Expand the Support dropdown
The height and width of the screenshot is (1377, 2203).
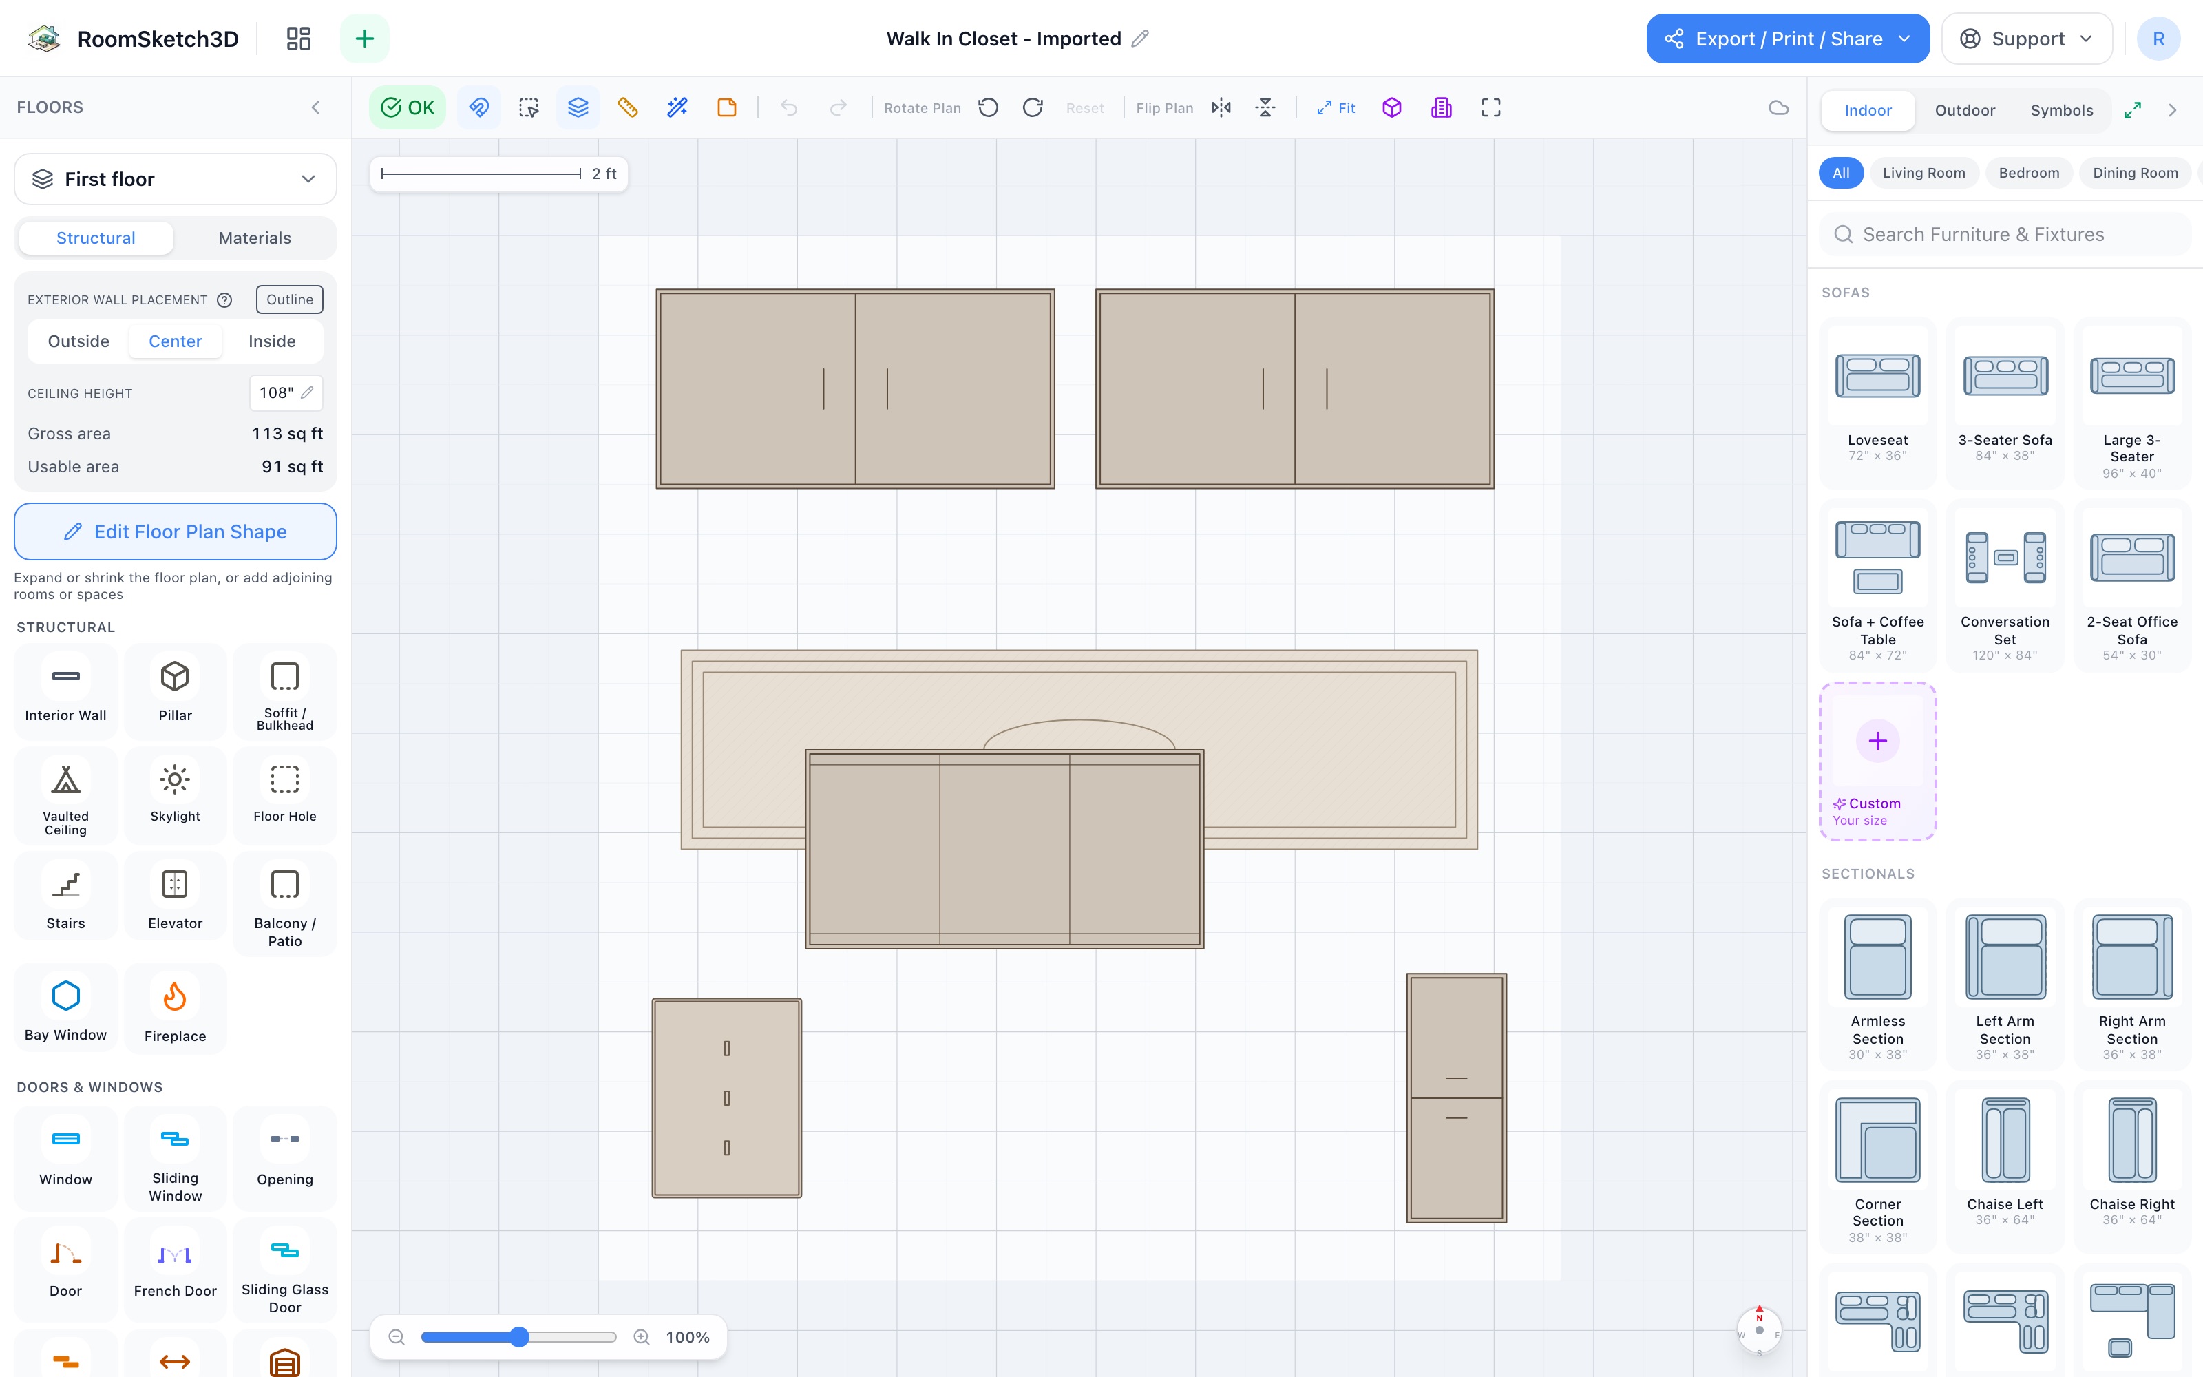click(x=2026, y=39)
